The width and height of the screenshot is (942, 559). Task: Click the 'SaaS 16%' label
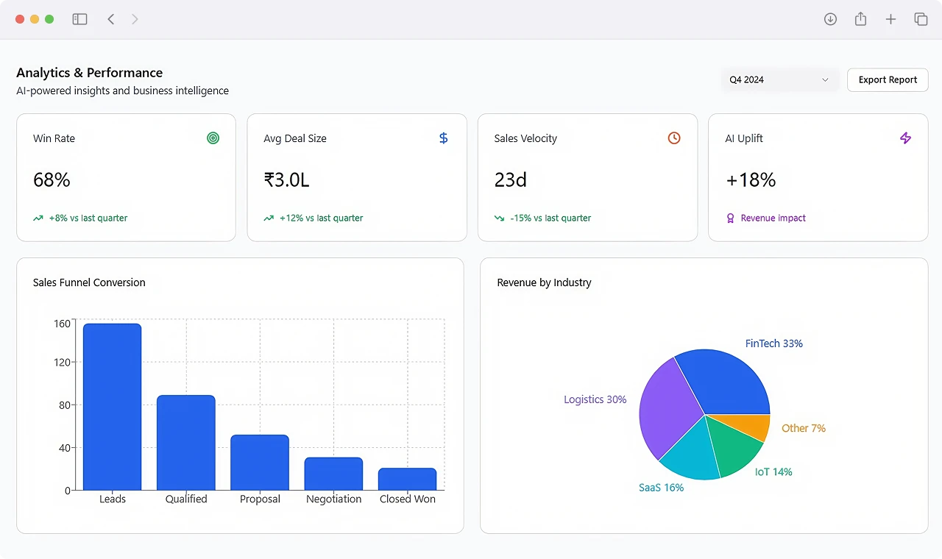click(x=661, y=488)
